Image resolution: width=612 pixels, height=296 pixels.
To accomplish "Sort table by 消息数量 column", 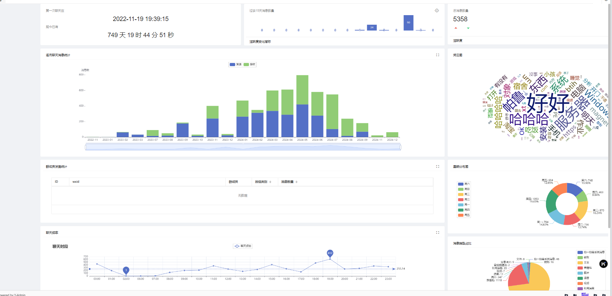I will (289, 182).
